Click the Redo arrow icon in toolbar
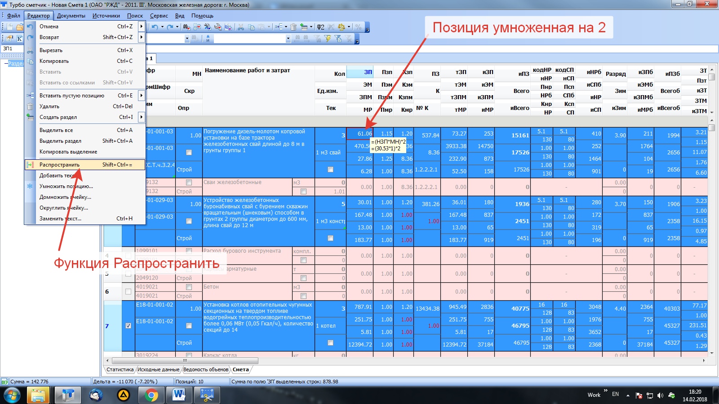 tap(170, 27)
